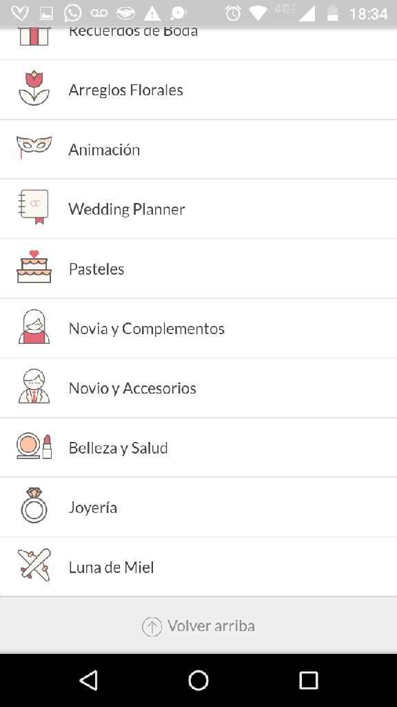Choose Wedding Planner from the list
The image size is (397, 707).
pos(198,209)
